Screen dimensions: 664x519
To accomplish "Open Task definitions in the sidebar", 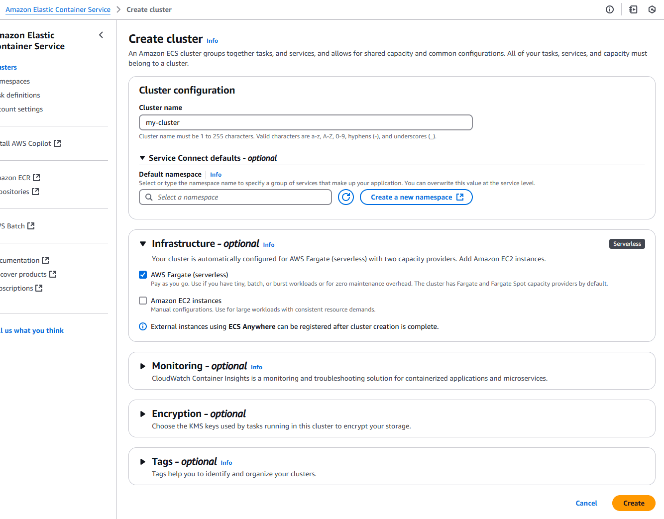I will (20, 95).
